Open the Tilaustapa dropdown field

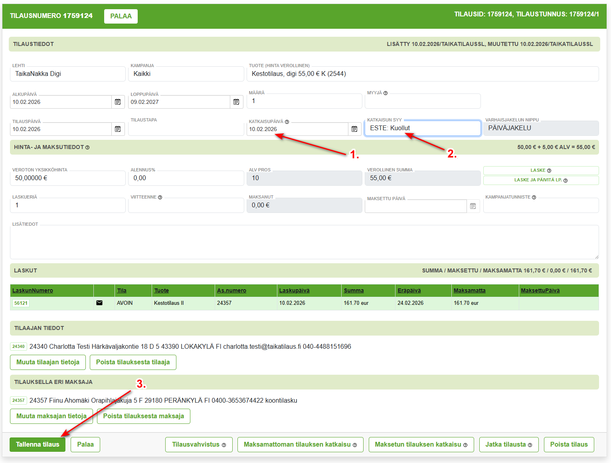(186, 129)
